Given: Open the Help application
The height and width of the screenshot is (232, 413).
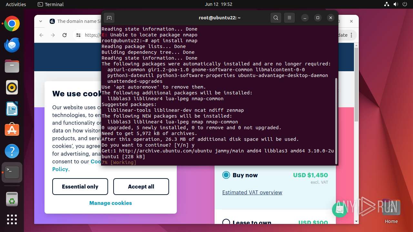Looking at the screenshot, I should click(12, 151).
